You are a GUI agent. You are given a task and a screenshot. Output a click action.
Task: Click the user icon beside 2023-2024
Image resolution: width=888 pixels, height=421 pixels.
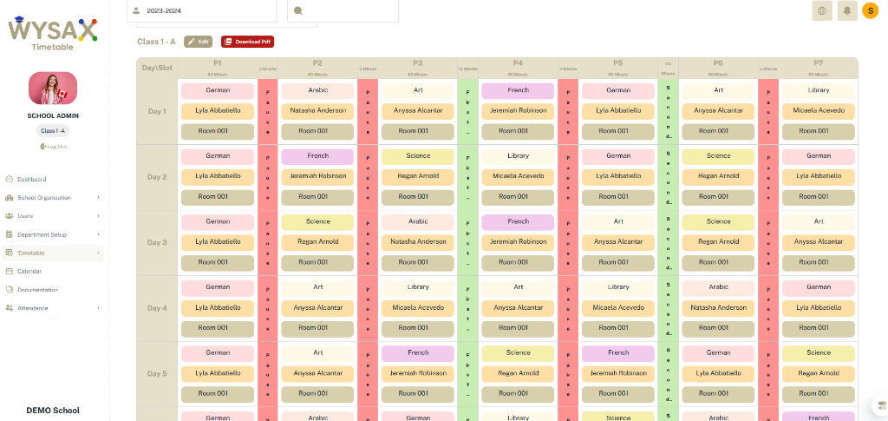[x=136, y=10]
